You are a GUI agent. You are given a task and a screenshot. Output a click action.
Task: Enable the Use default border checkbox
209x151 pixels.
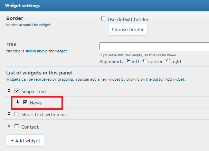pyautogui.click(x=103, y=19)
